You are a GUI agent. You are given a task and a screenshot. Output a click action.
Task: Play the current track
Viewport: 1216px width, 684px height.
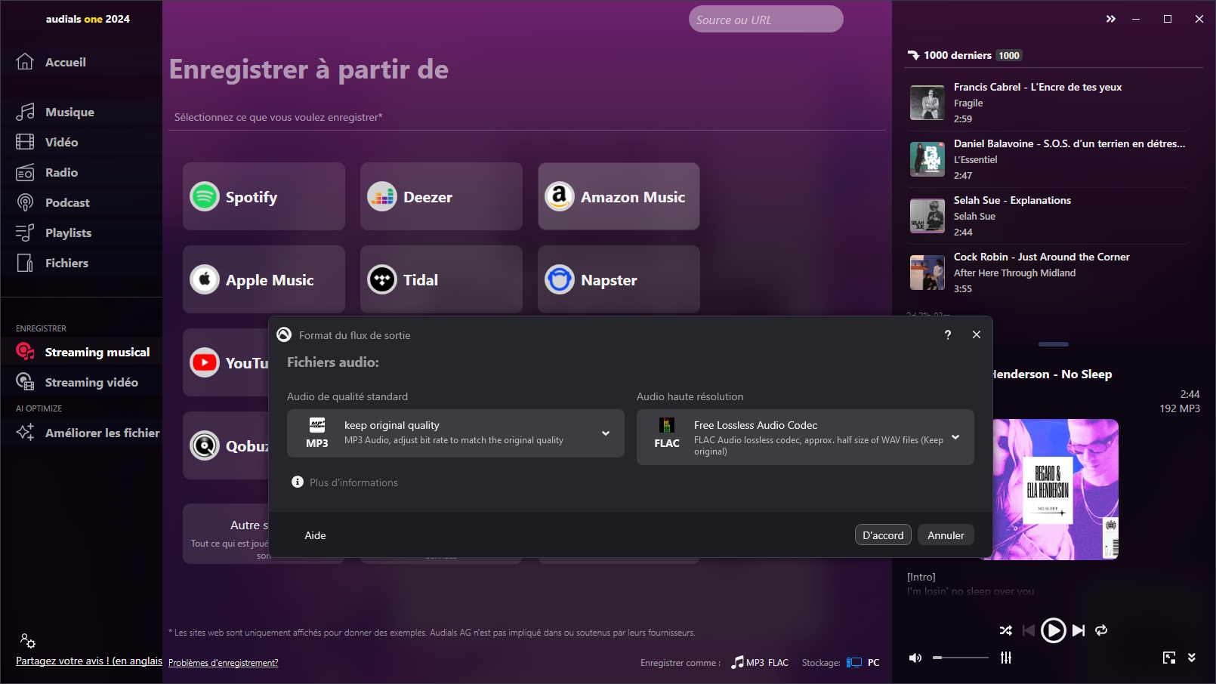1053,630
